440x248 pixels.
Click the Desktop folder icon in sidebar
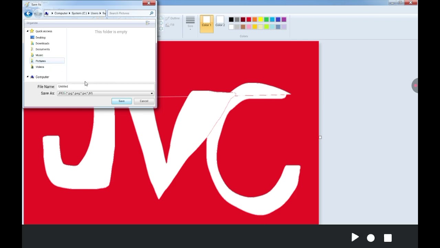32,38
